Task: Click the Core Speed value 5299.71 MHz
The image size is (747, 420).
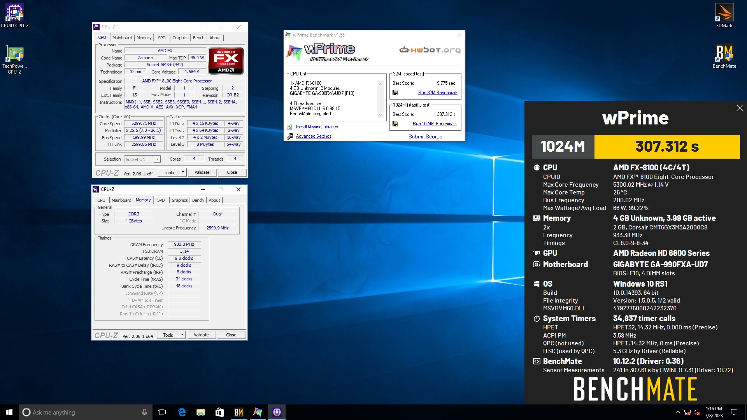Action: pos(144,123)
